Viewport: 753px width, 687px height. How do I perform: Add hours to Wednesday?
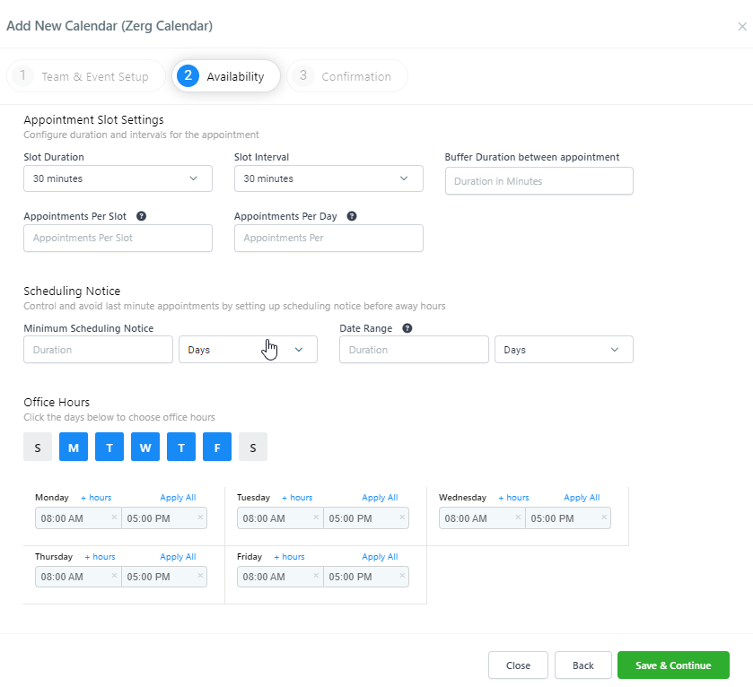click(x=514, y=498)
